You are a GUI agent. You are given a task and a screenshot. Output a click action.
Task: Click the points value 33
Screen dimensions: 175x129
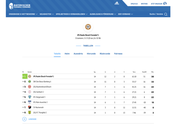tap(152, 82)
